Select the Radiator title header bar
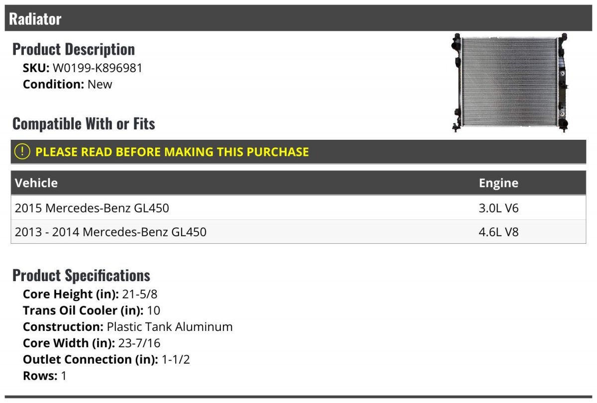This screenshot has width=597, height=403. click(298, 19)
